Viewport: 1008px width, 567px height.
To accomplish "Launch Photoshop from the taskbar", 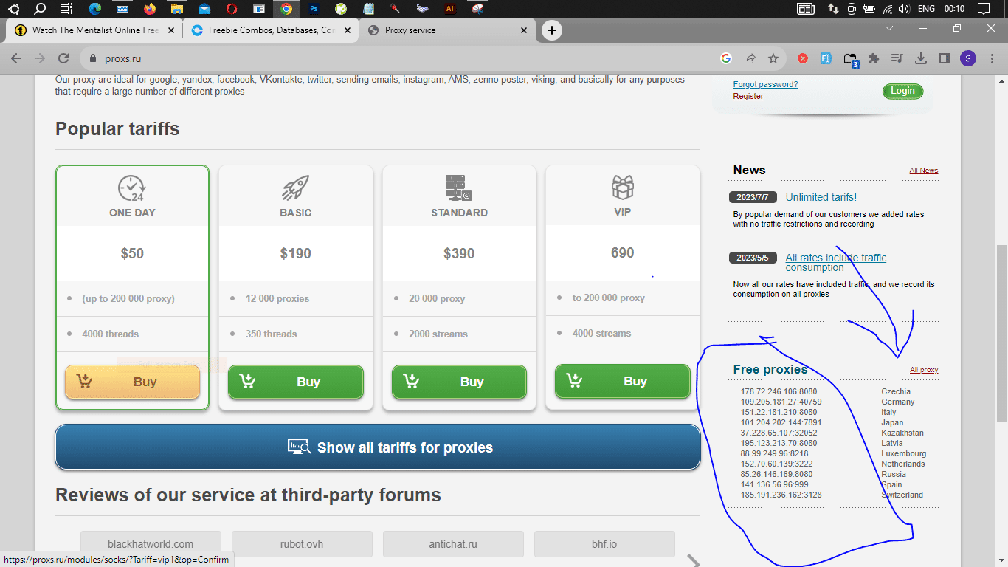I will click(x=314, y=9).
